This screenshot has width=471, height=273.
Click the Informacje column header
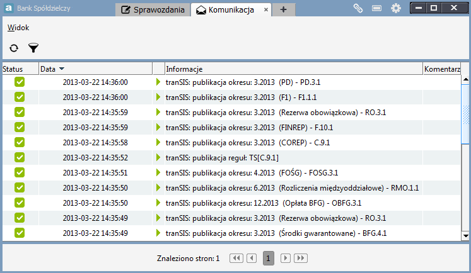(x=294, y=69)
